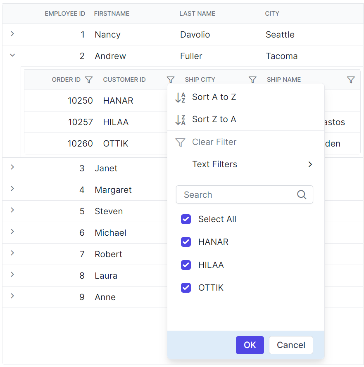The image size is (364, 367).
Task: Uncheck the HILAA checkbox
Action: (x=186, y=265)
